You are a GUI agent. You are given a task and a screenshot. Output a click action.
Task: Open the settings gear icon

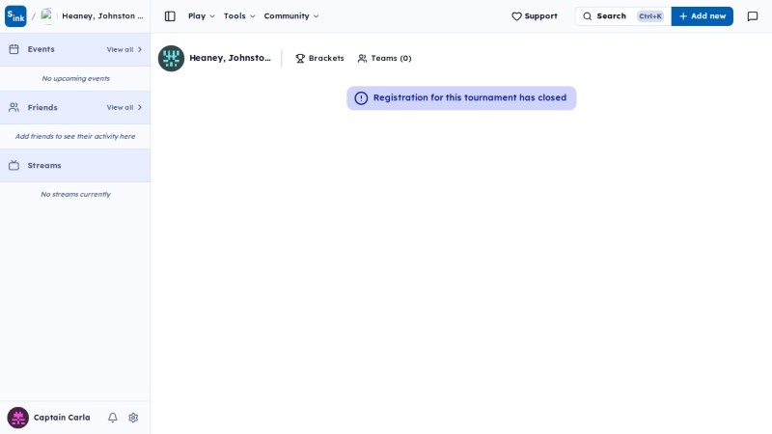point(133,418)
